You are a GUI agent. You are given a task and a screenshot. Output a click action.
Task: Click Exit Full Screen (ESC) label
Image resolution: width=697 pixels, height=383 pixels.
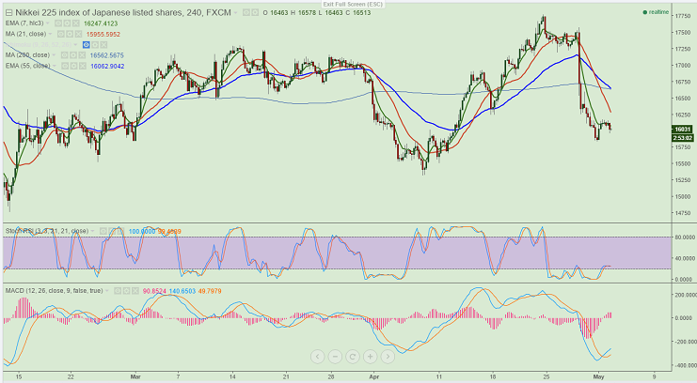click(353, 4)
